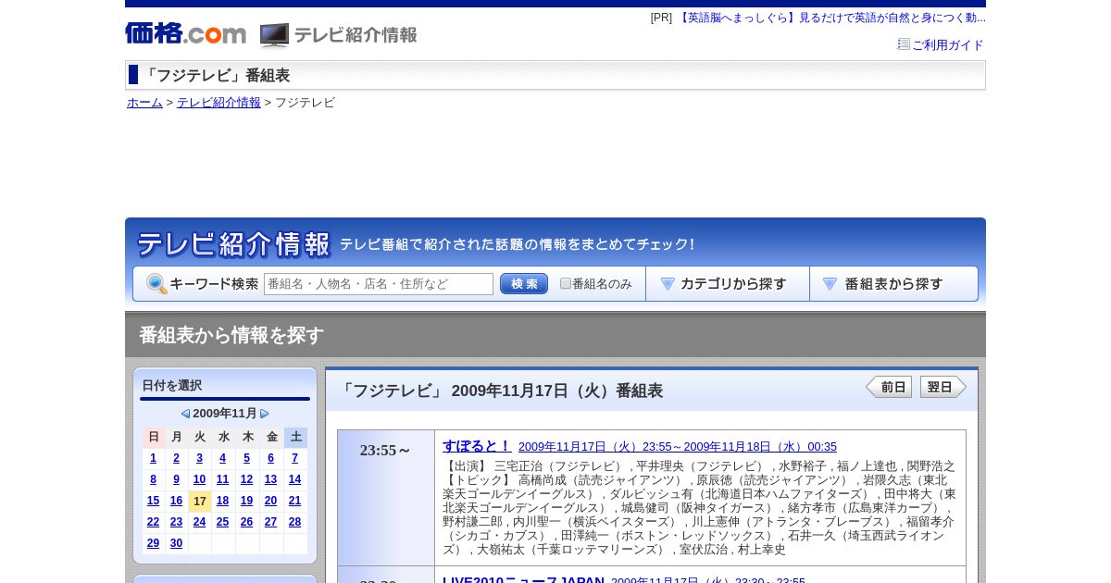Image resolution: width=1111 pixels, height=583 pixels.
Task: Click highlighted date 17 in calendar
Action: click(199, 502)
